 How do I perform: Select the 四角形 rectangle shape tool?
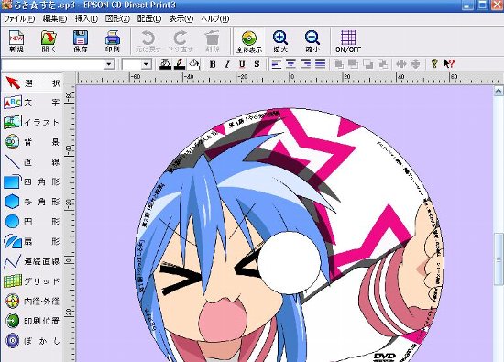click(x=31, y=181)
